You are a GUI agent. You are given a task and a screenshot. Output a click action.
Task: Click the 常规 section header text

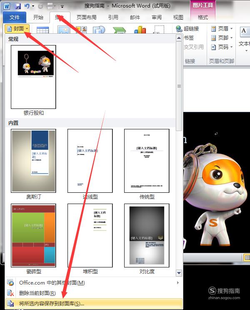click(13, 39)
